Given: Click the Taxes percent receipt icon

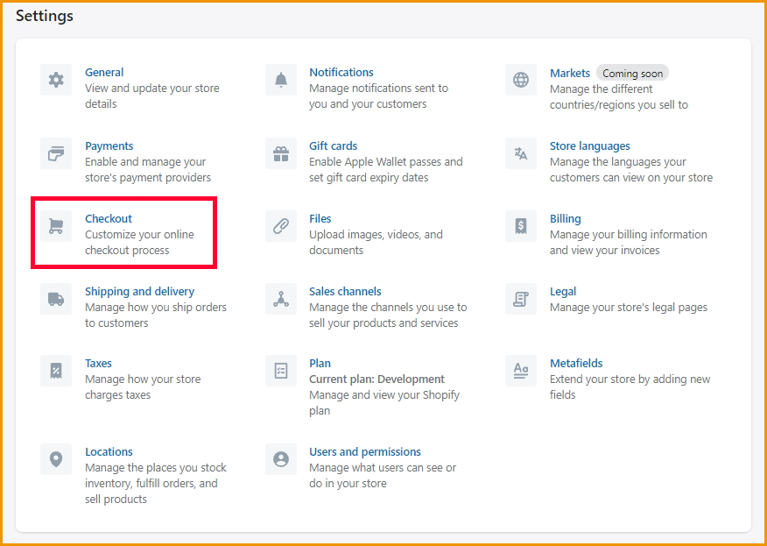Looking at the screenshot, I should (56, 371).
